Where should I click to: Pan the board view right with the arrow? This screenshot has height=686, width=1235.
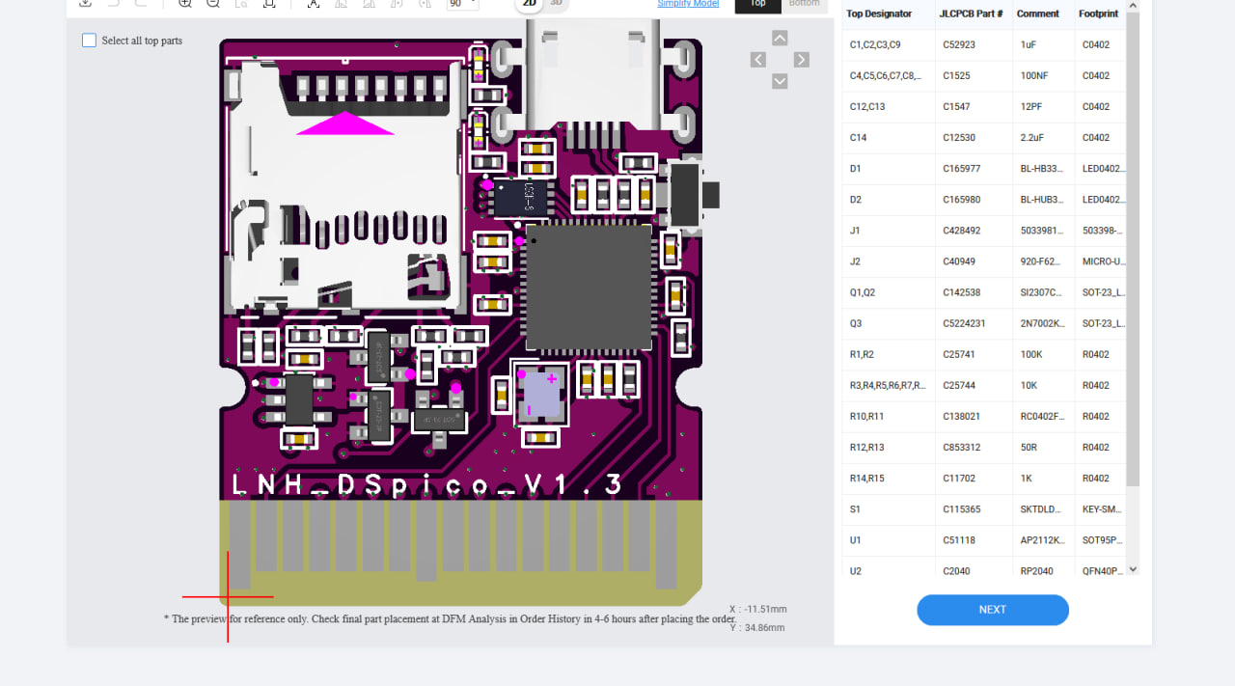[801, 60]
